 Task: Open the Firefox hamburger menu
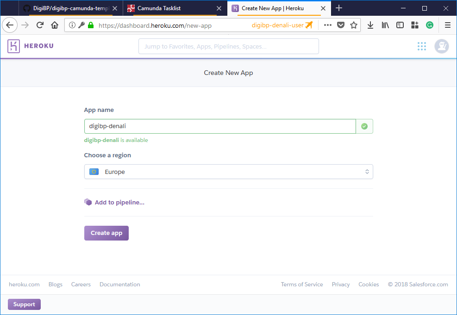(448, 25)
